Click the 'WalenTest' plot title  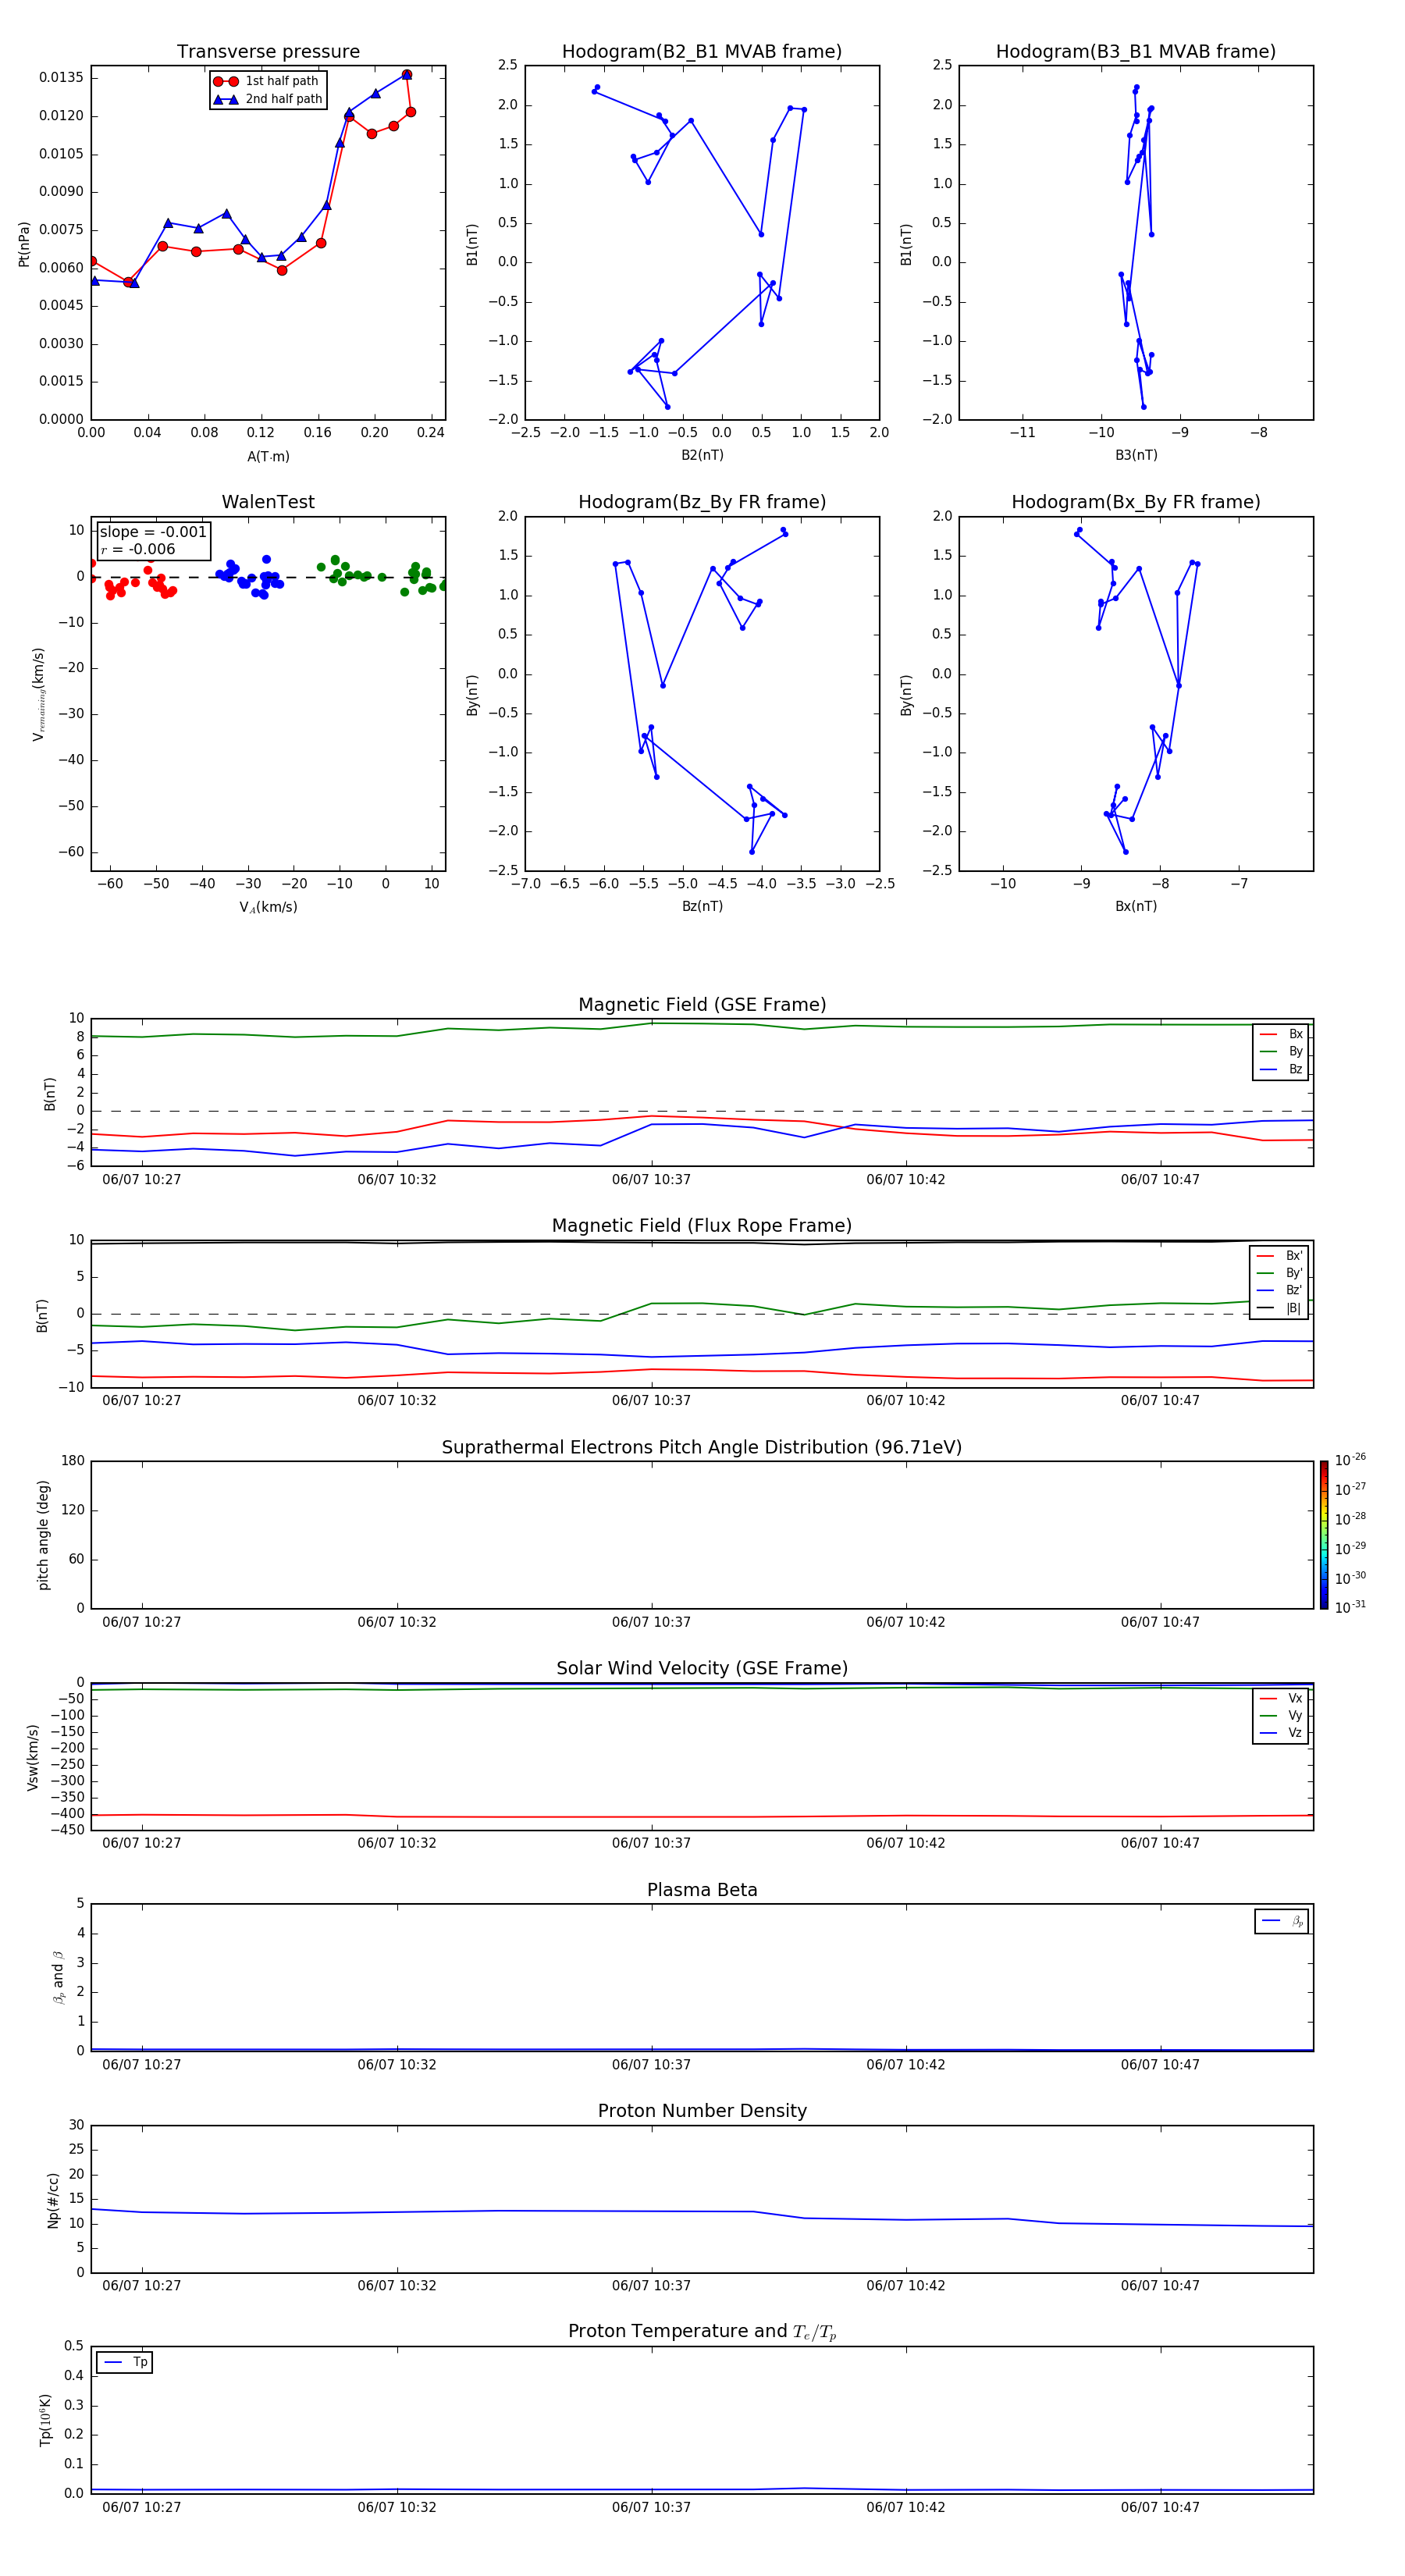(x=268, y=502)
